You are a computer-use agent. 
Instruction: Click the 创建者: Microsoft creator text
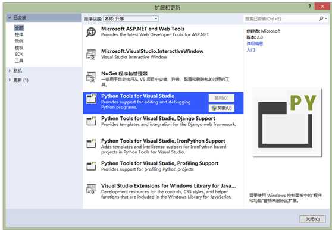[264, 31]
